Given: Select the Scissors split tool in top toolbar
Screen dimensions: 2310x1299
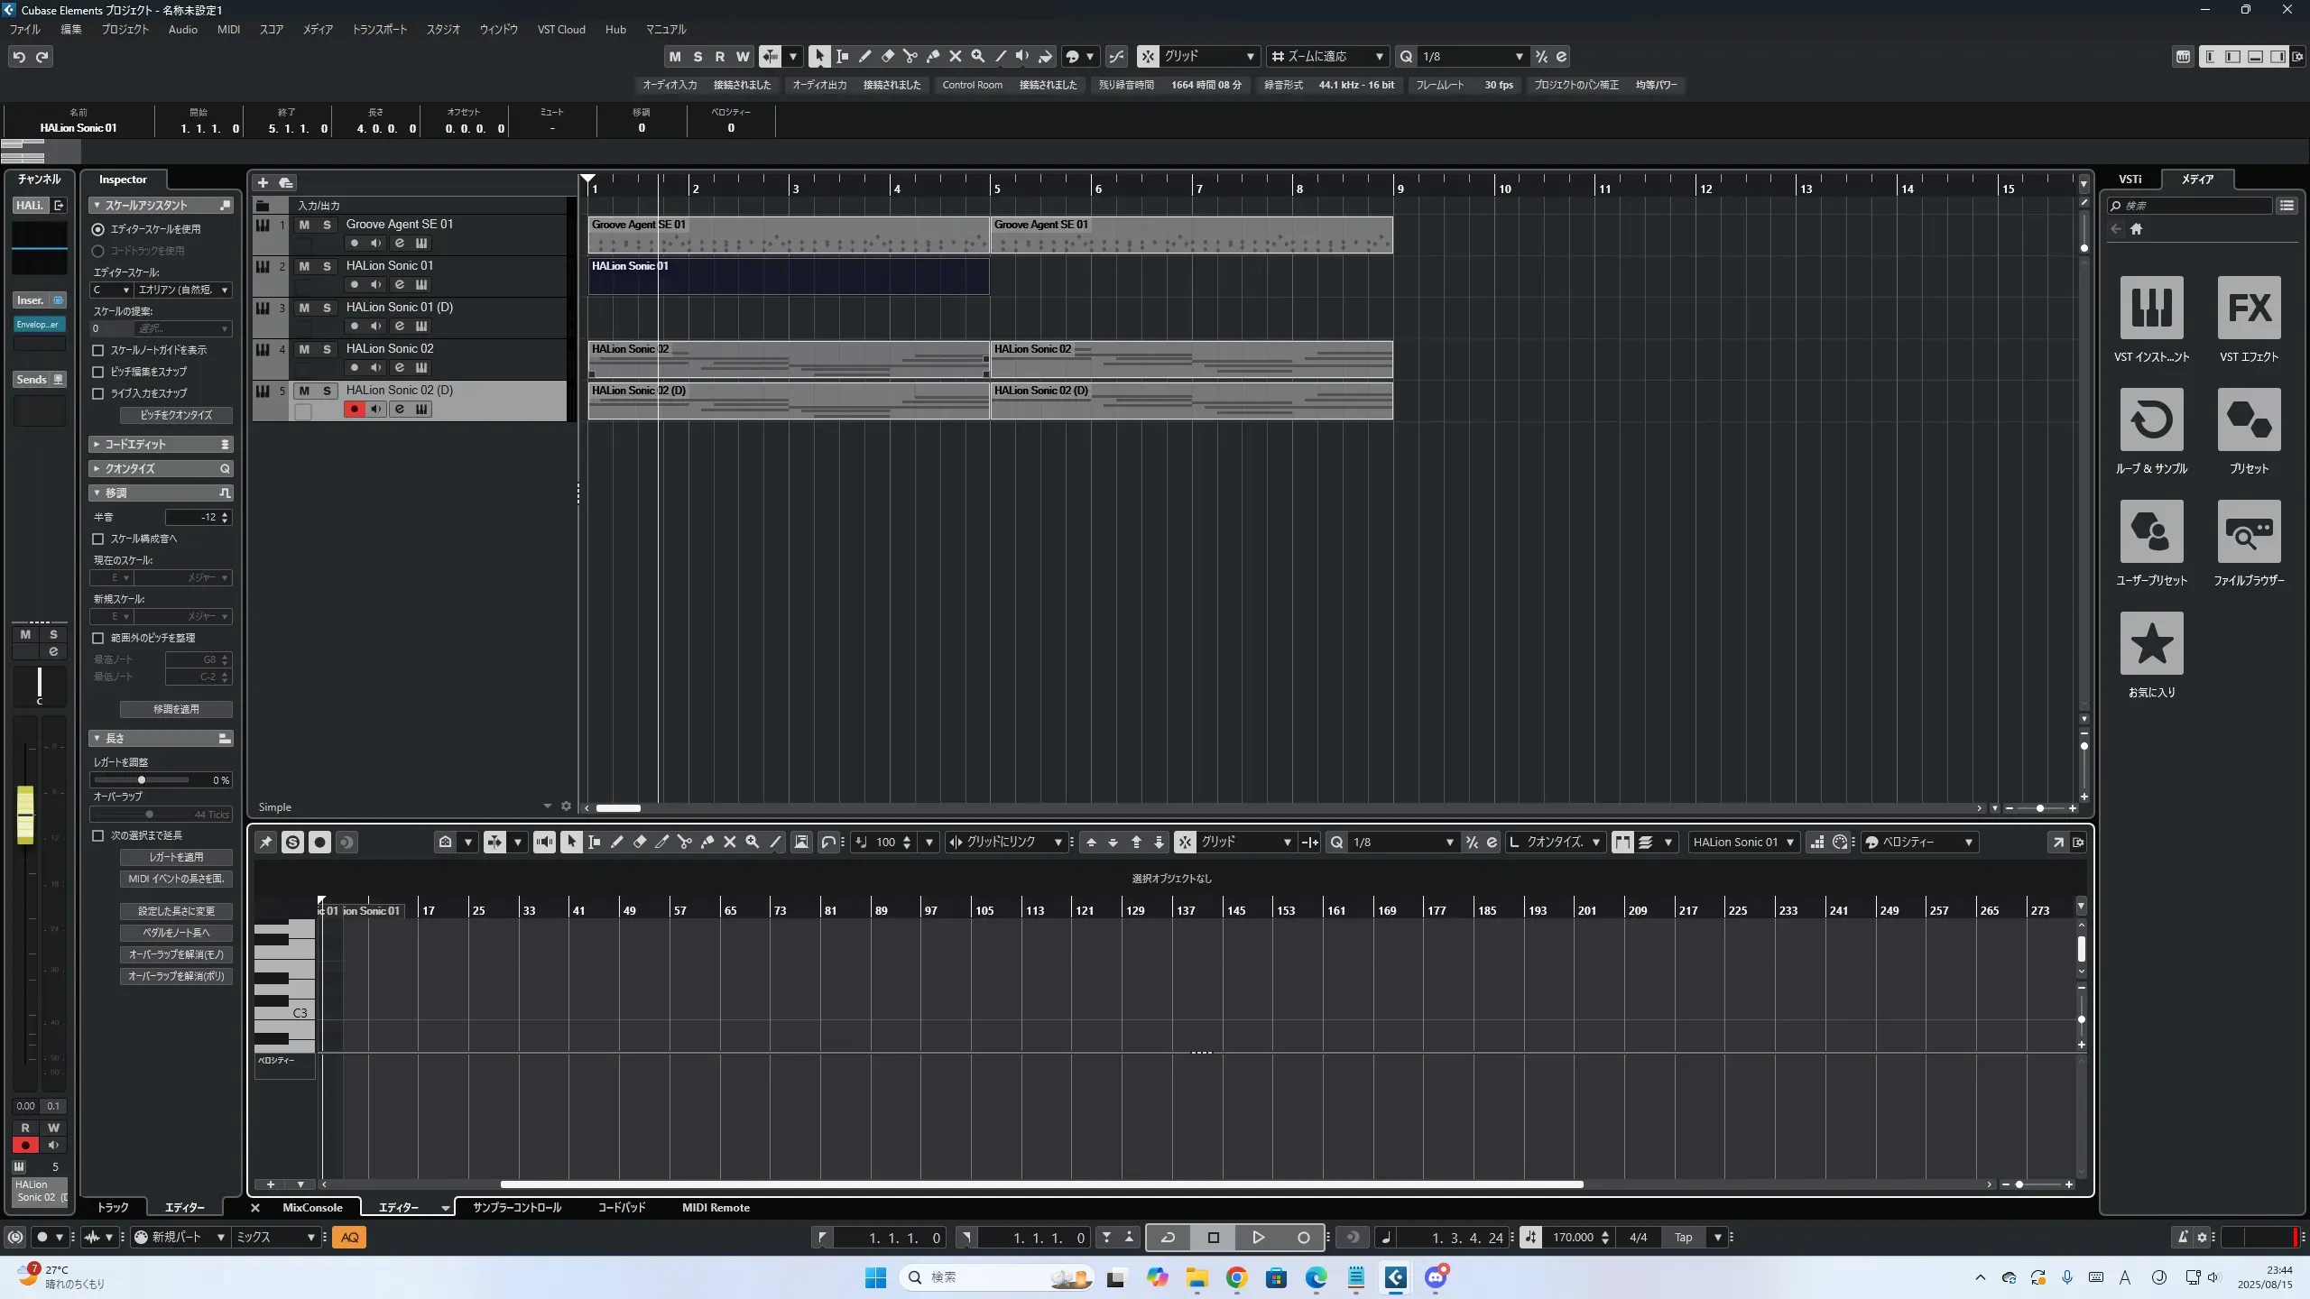Looking at the screenshot, I should tap(910, 57).
